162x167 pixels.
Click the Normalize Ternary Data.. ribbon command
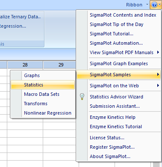pyautogui.click(x=20, y=17)
